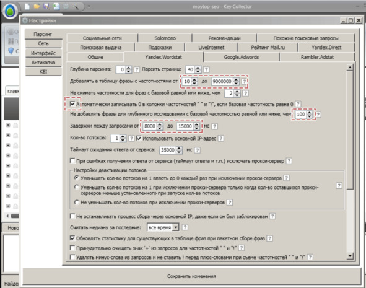The width and height of the screenshot is (366, 288).
Task: Open the Solomono tab
Action: [x=165, y=38]
